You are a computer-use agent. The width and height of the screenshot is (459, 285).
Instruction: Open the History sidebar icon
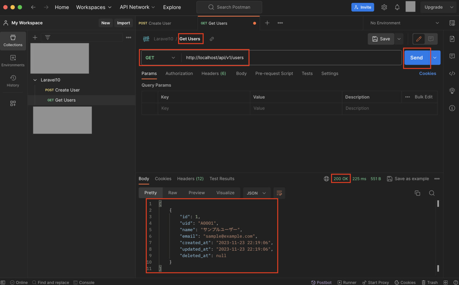point(13,81)
